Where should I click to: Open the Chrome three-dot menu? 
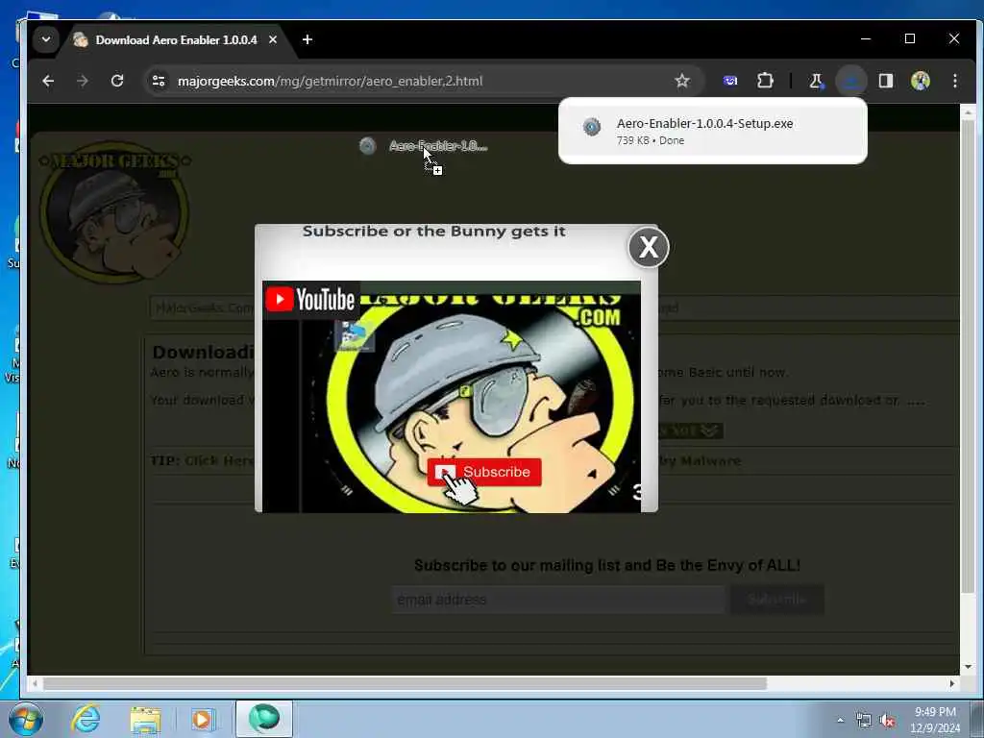pyautogui.click(x=954, y=81)
